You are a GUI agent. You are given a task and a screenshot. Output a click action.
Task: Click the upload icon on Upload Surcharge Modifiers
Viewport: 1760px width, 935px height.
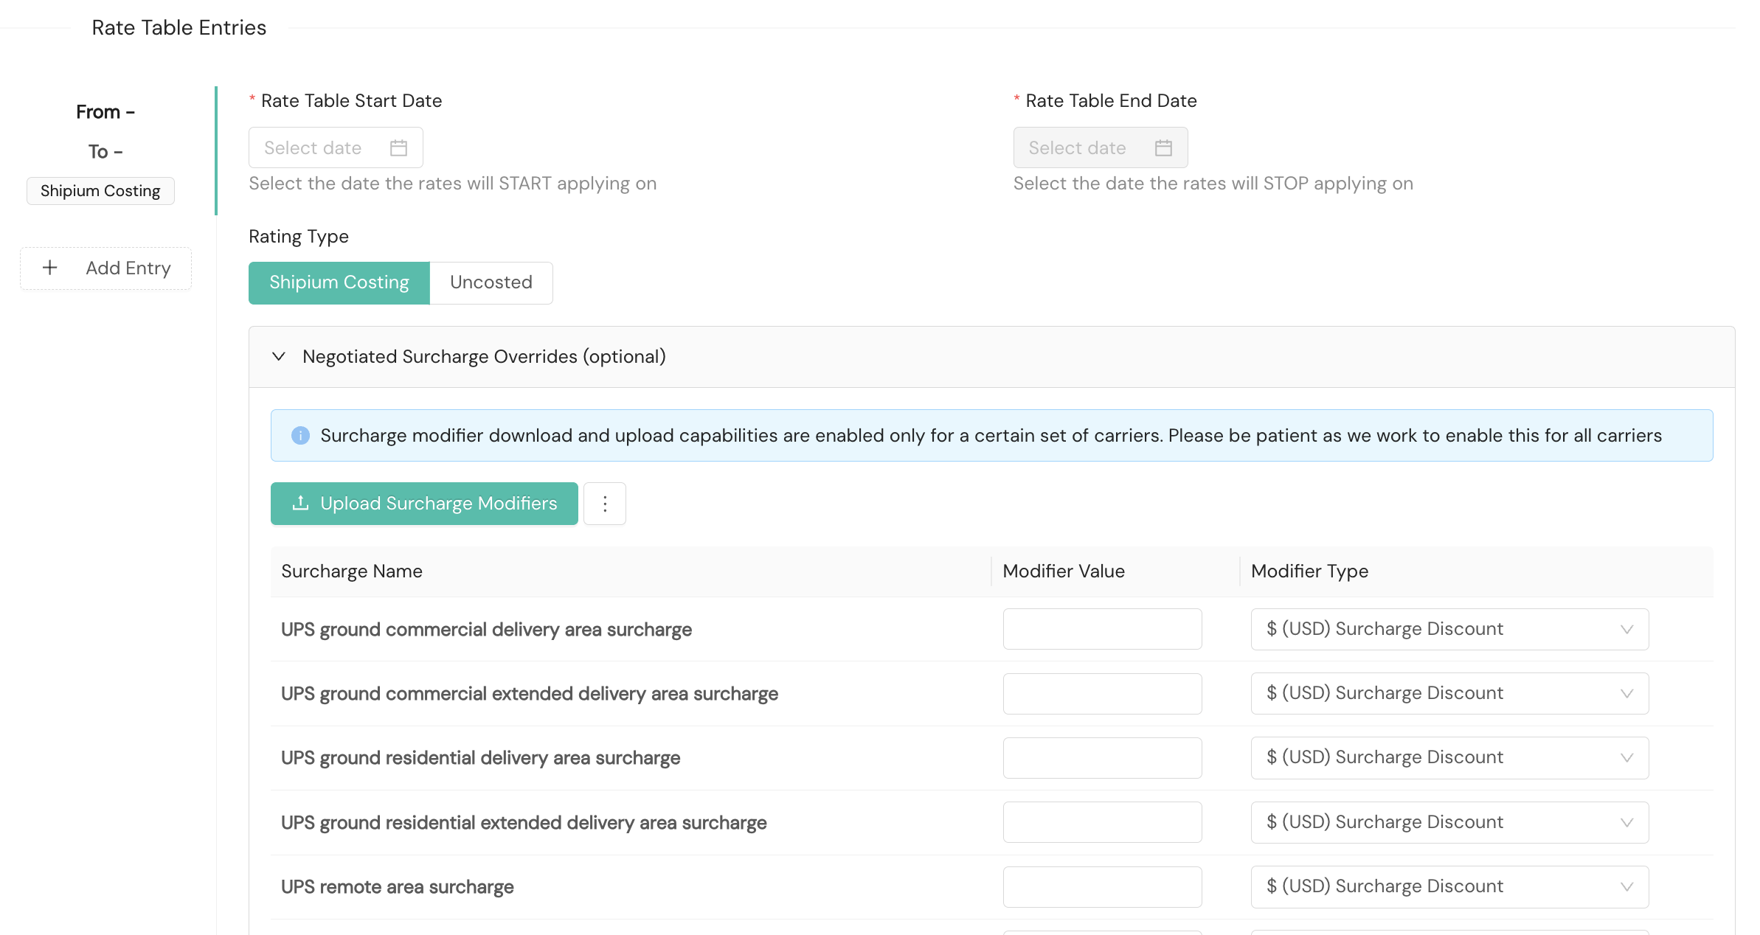click(300, 504)
